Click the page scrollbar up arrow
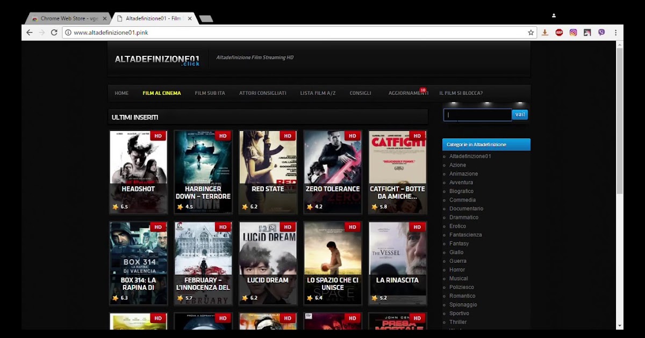Viewport: 645px width, 338px height. tap(620, 45)
